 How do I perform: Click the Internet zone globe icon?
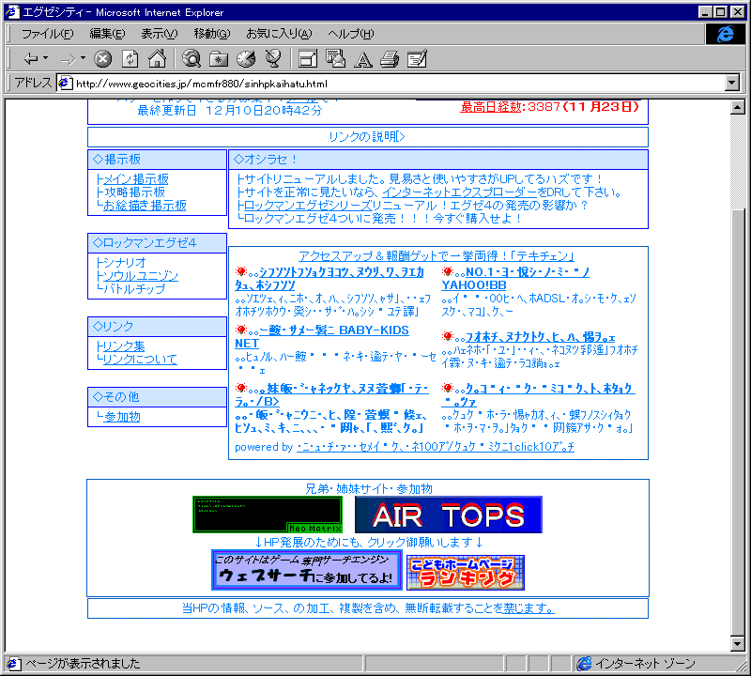click(584, 664)
